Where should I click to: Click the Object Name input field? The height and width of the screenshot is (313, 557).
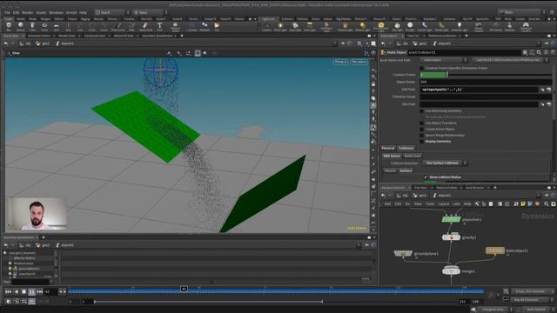click(x=486, y=82)
